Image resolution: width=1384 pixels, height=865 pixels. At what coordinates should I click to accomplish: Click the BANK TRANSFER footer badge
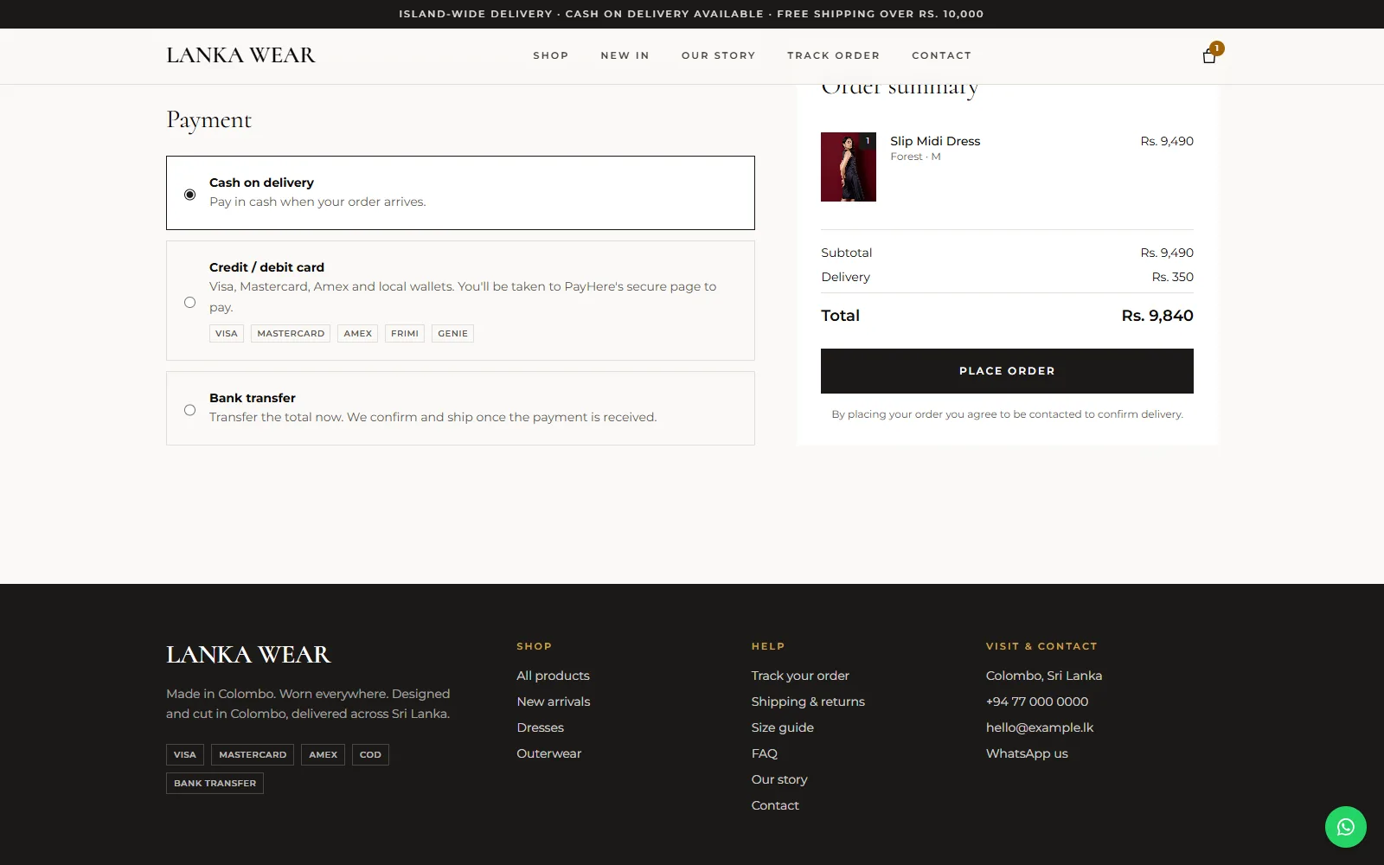point(215,784)
